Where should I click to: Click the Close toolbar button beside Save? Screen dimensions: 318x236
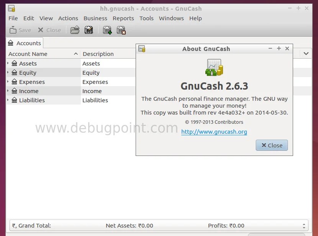49,30
